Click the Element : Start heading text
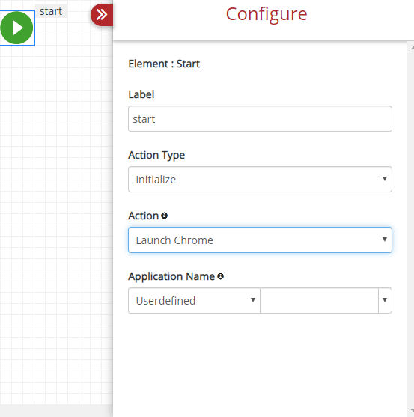The height and width of the screenshot is (417, 414). [164, 64]
